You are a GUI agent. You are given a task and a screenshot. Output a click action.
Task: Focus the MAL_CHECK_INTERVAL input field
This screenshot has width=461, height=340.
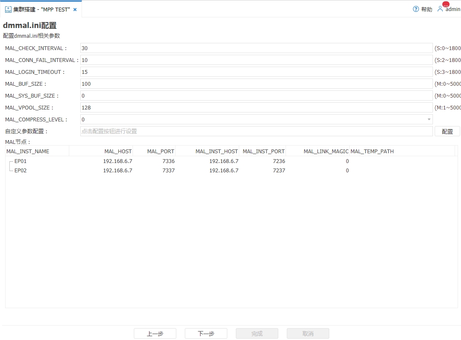256,48
